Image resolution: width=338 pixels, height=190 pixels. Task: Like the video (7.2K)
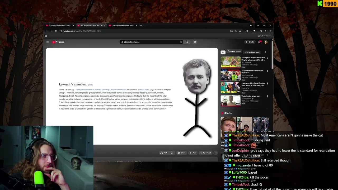point(164,153)
